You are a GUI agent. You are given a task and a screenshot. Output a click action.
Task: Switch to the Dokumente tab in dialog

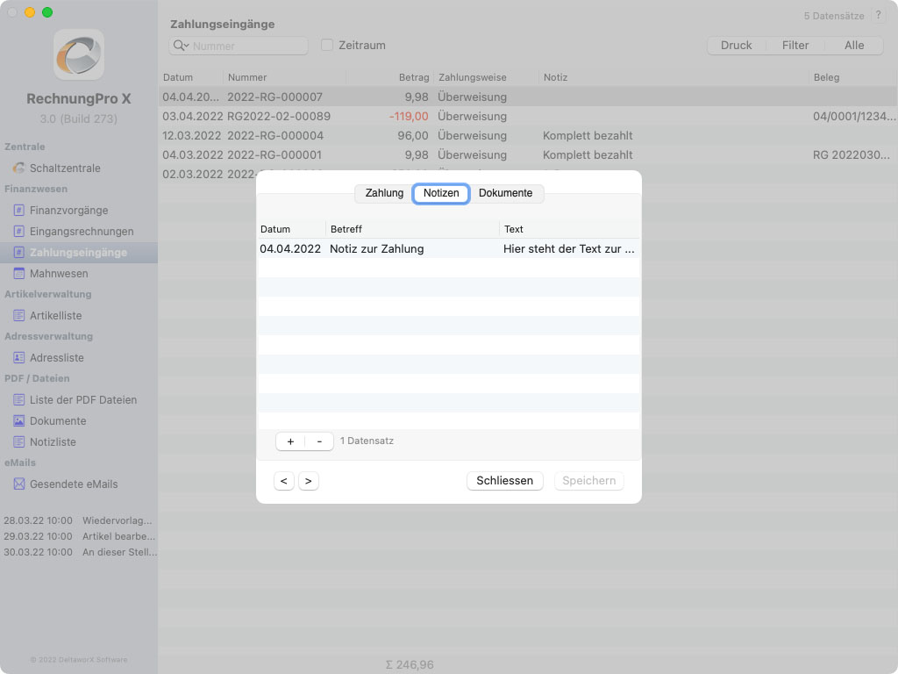(506, 193)
